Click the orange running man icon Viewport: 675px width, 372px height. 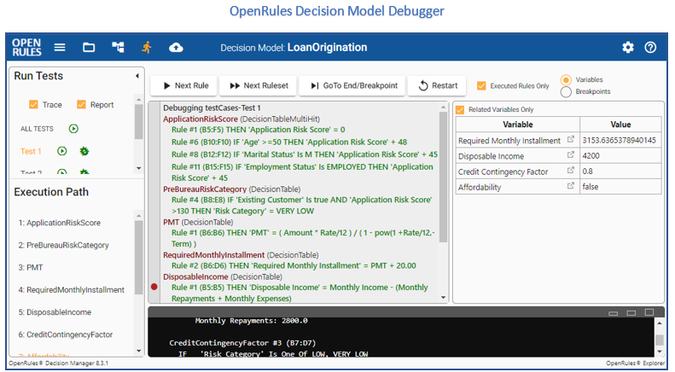(147, 48)
